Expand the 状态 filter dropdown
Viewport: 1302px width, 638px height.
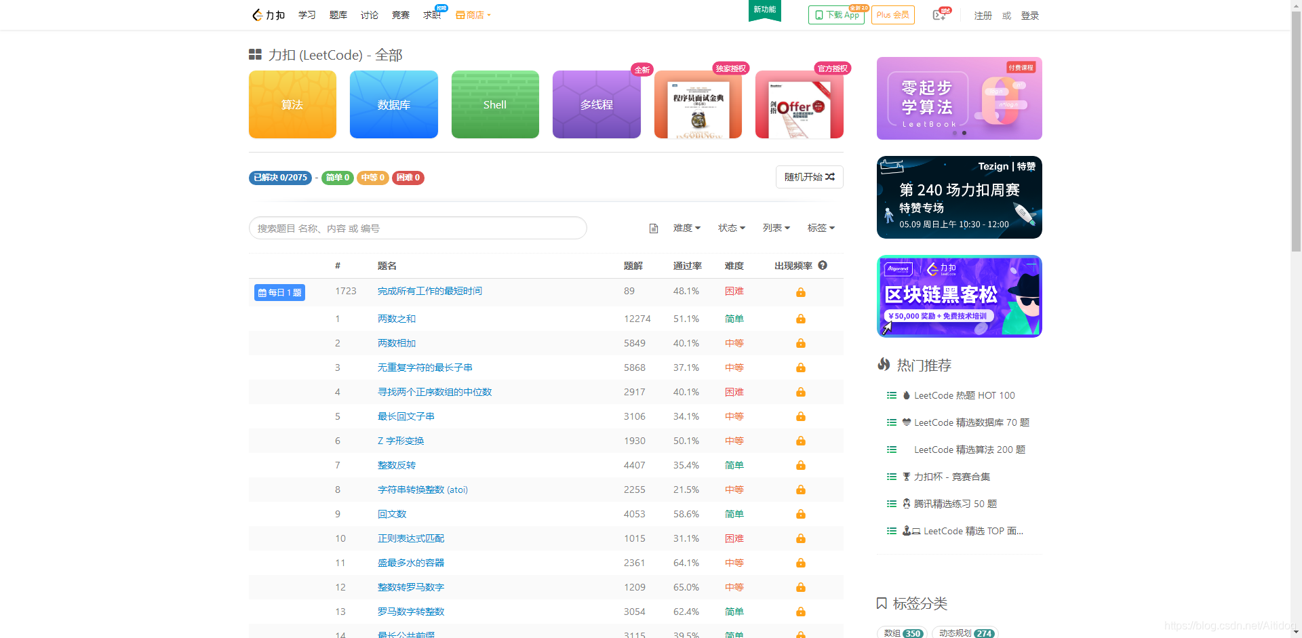pos(732,228)
